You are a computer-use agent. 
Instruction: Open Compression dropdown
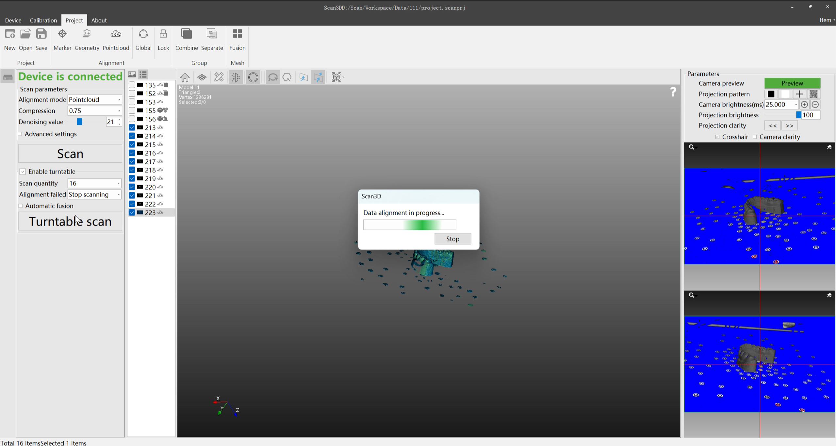click(x=95, y=111)
